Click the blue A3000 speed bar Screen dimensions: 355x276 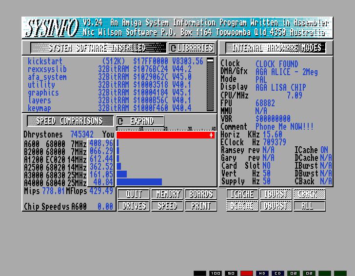click(x=122, y=174)
